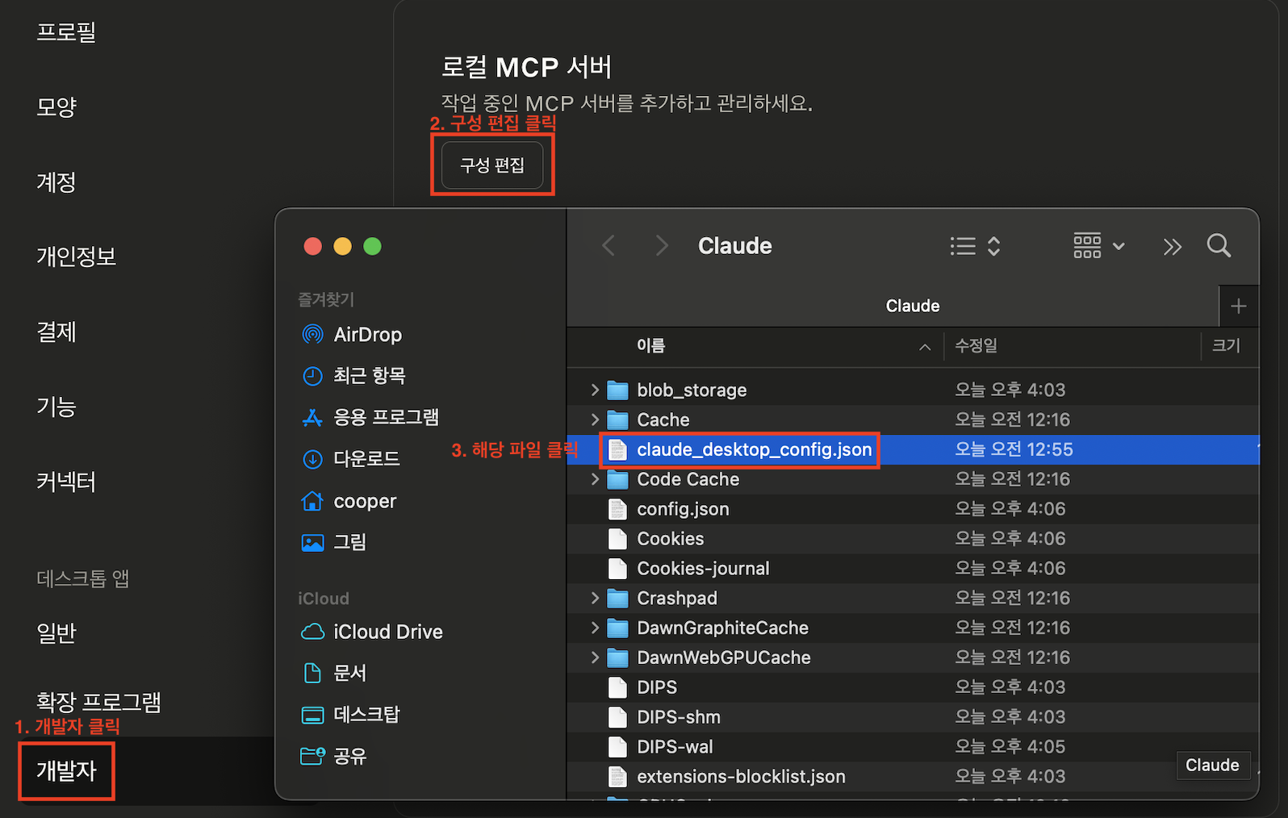Zoom Finder with the green button
Viewport: 1288px width, 818px height.
[372, 246]
